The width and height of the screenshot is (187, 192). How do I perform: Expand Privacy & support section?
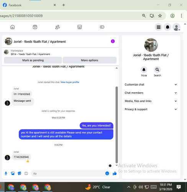click(x=151, y=109)
